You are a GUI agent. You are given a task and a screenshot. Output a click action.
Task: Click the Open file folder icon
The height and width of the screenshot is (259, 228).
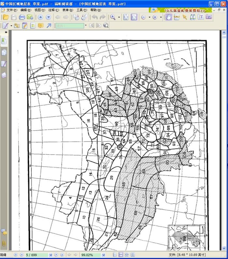click(x=6, y=17)
